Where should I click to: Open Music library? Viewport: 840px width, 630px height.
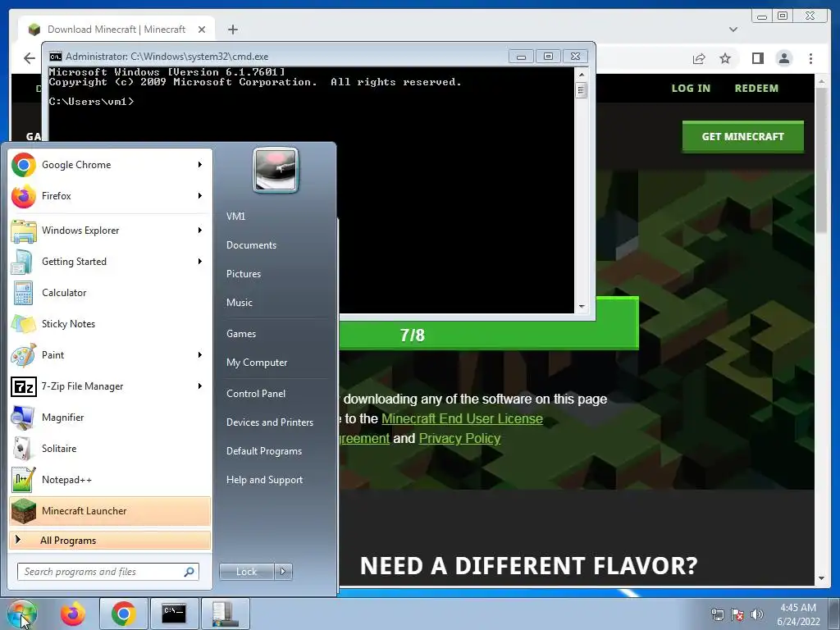(x=239, y=303)
